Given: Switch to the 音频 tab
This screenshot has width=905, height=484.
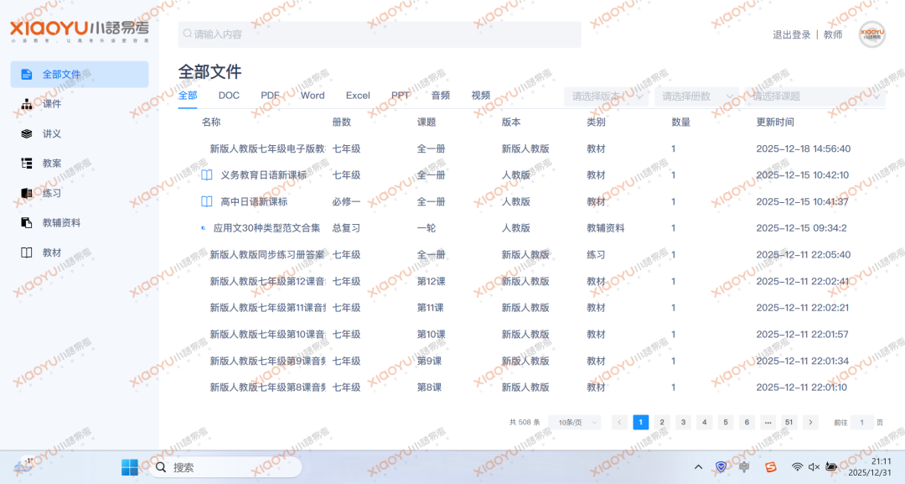Looking at the screenshot, I should [441, 96].
